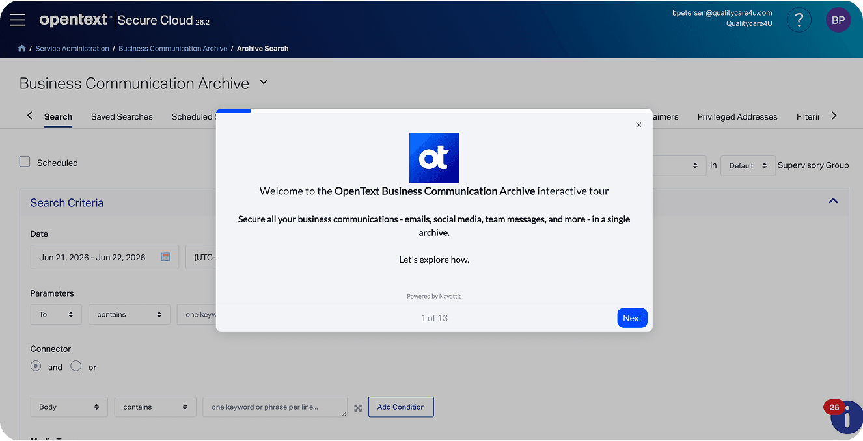Click the 'To' parameter keyword input
Screen dimensions: 863x441
[x=197, y=314]
